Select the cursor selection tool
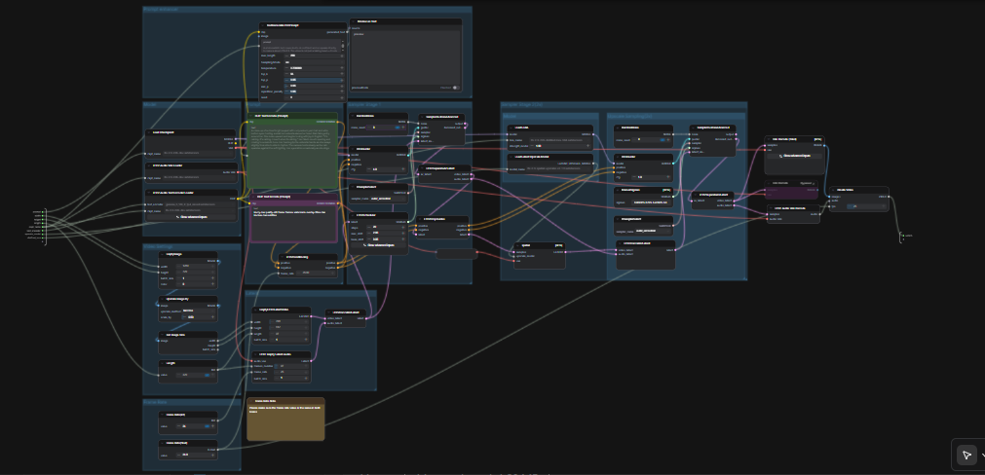The height and width of the screenshot is (475, 985). tap(966, 455)
